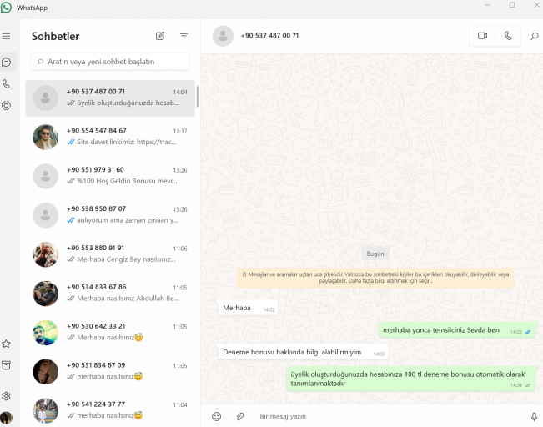The width and height of the screenshot is (543, 427).
Task: Open WhatsApp settings gear
Action: click(6, 396)
